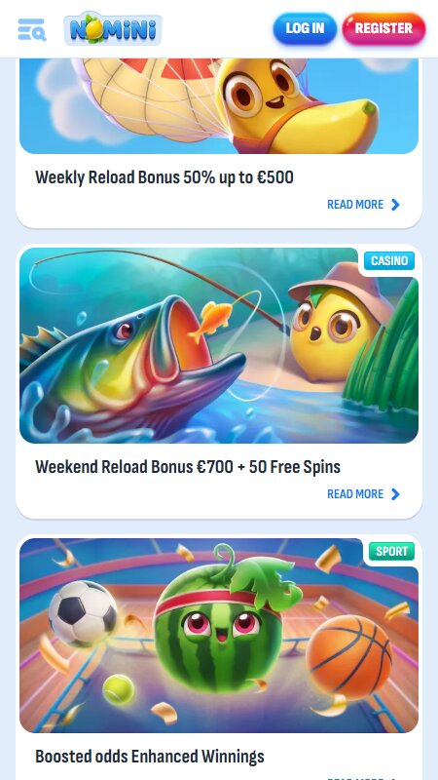This screenshot has height=780, width=438.
Task: Click the chevron beside Weekend Reload Read More
Action: click(395, 494)
